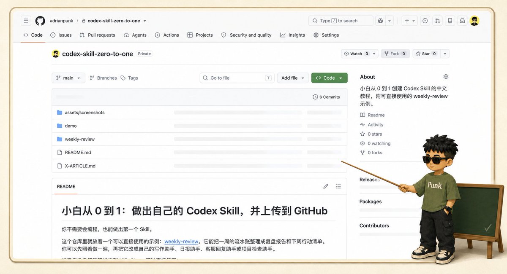
Task: Expand the arrow next to Copilot icon
Action: 390,21
